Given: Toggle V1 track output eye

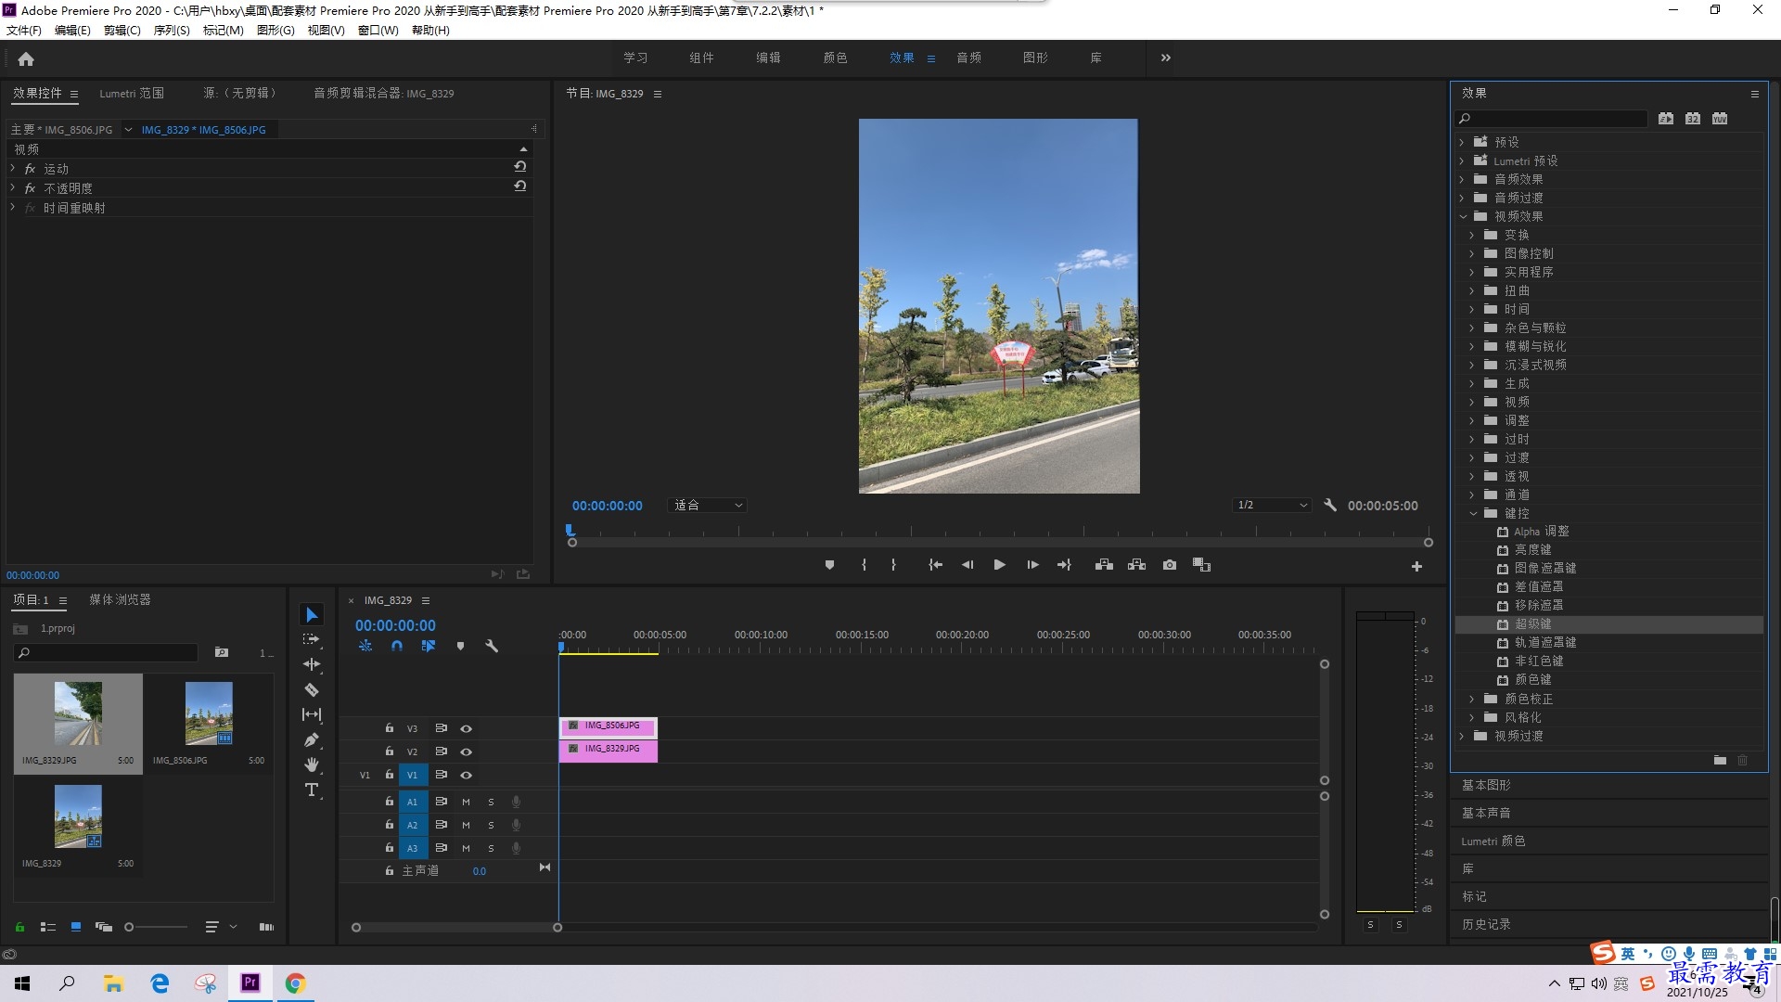Looking at the screenshot, I should click(467, 776).
